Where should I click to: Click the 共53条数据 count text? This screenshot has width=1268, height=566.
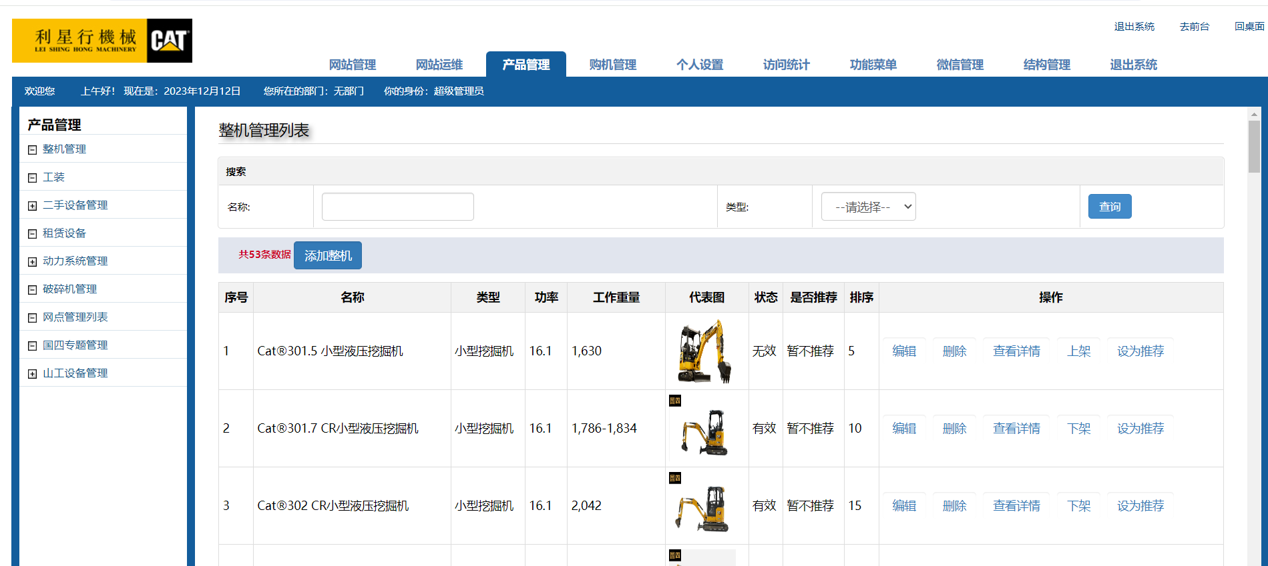(x=264, y=255)
